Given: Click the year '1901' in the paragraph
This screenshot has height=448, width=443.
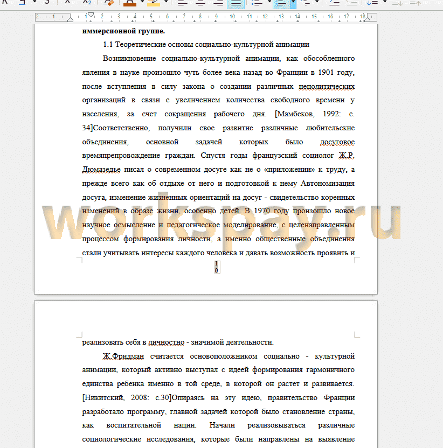Looking at the screenshot, I should click(326, 72).
